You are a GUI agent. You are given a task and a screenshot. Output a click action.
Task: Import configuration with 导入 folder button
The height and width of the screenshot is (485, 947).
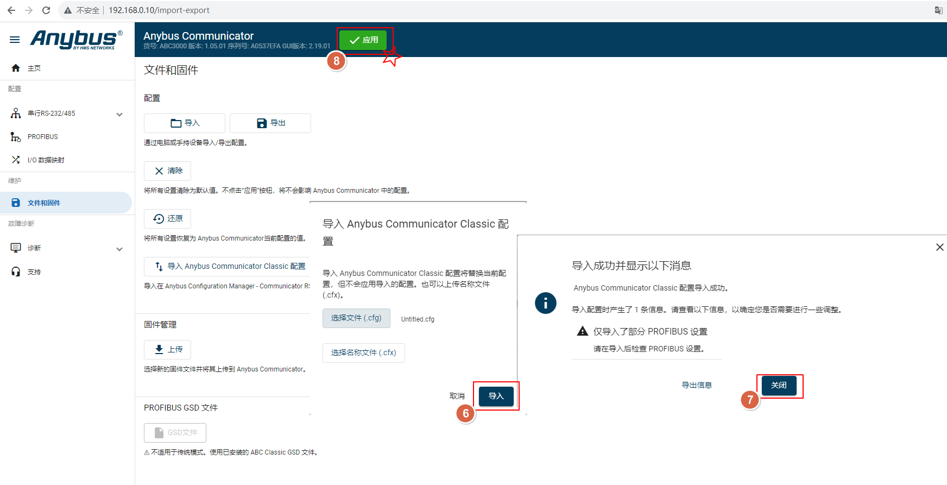tap(185, 123)
